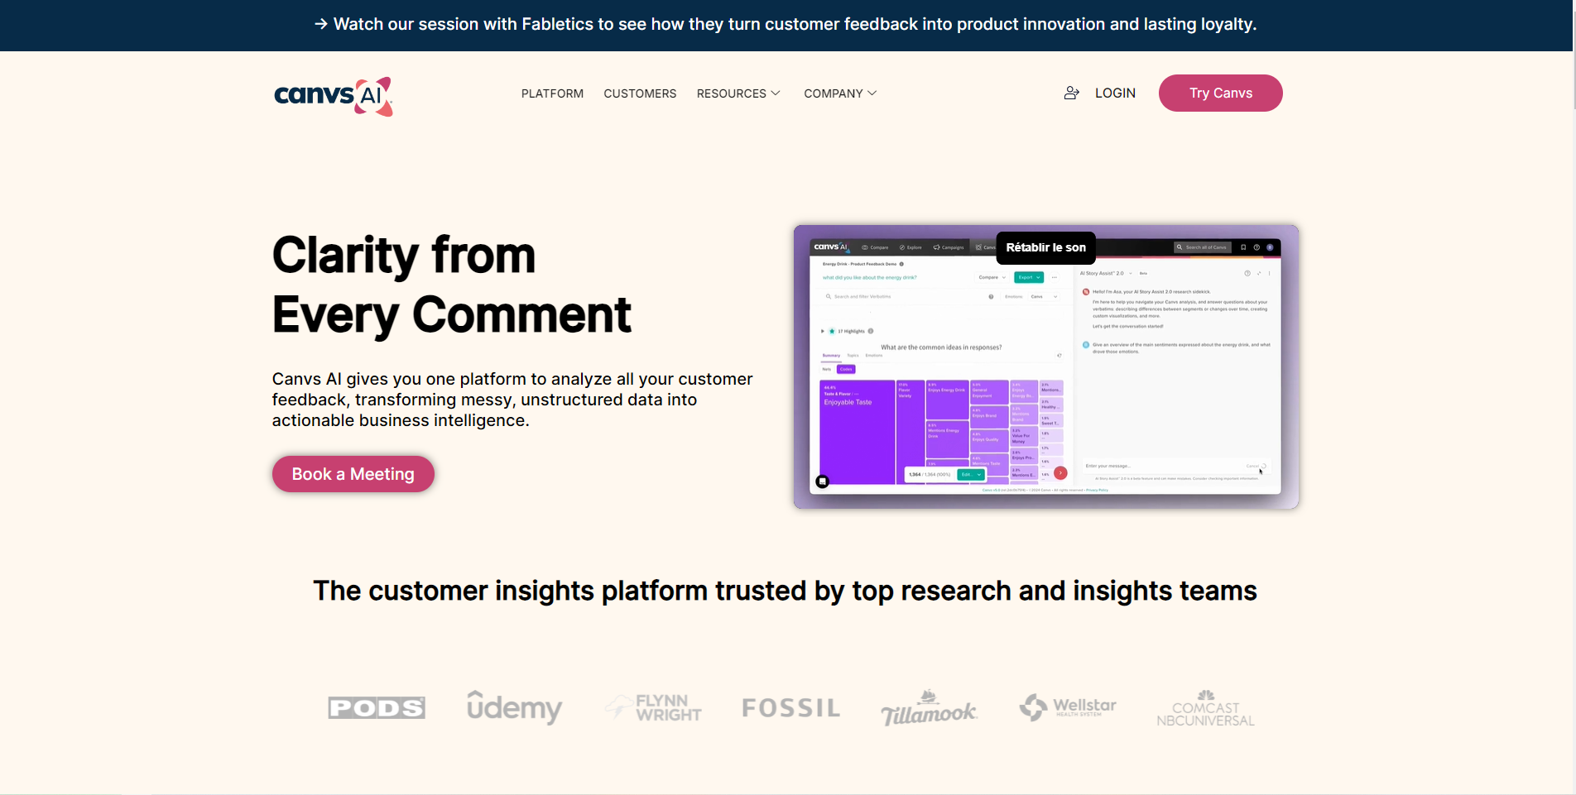Viewport: 1576px width, 795px height.
Task: Expand the Company dropdown menu
Action: pyautogui.click(x=840, y=93)
